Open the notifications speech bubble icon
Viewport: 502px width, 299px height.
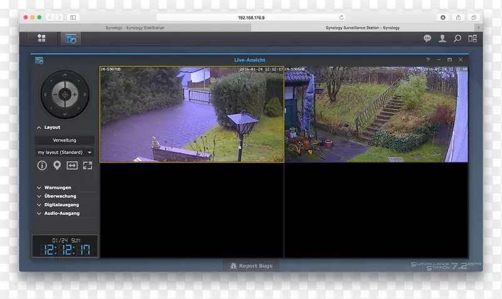click(x=427, y=38)
